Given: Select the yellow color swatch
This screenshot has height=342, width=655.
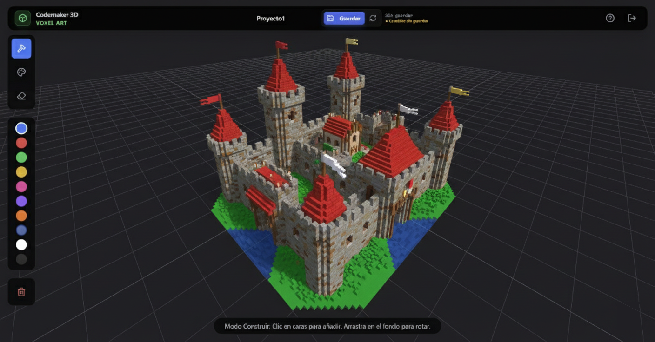Looking at the screenshot, I should [x=21, y=172].
